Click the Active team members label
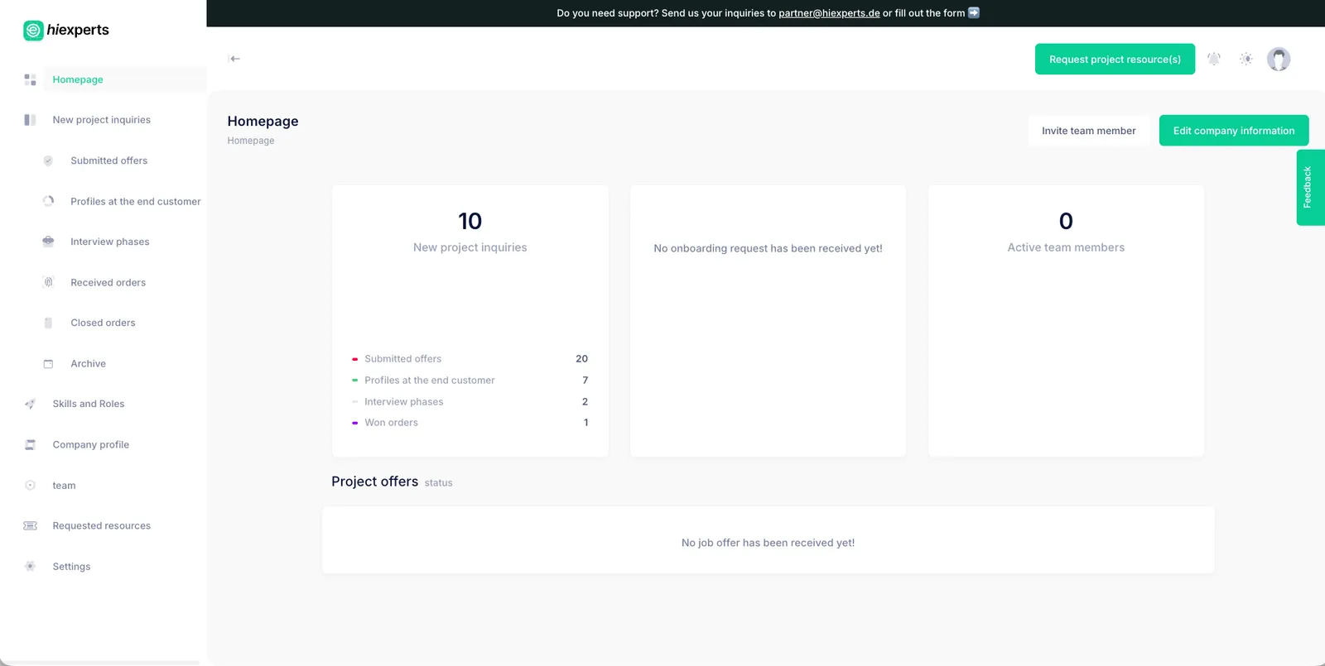 coord(1066,247)
